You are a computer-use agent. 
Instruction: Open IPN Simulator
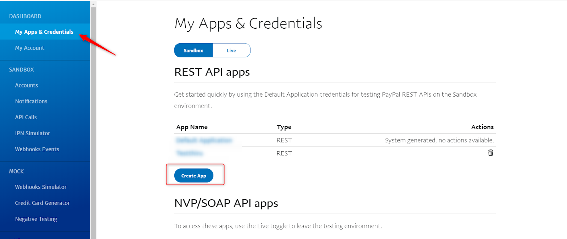pos(33,133)
